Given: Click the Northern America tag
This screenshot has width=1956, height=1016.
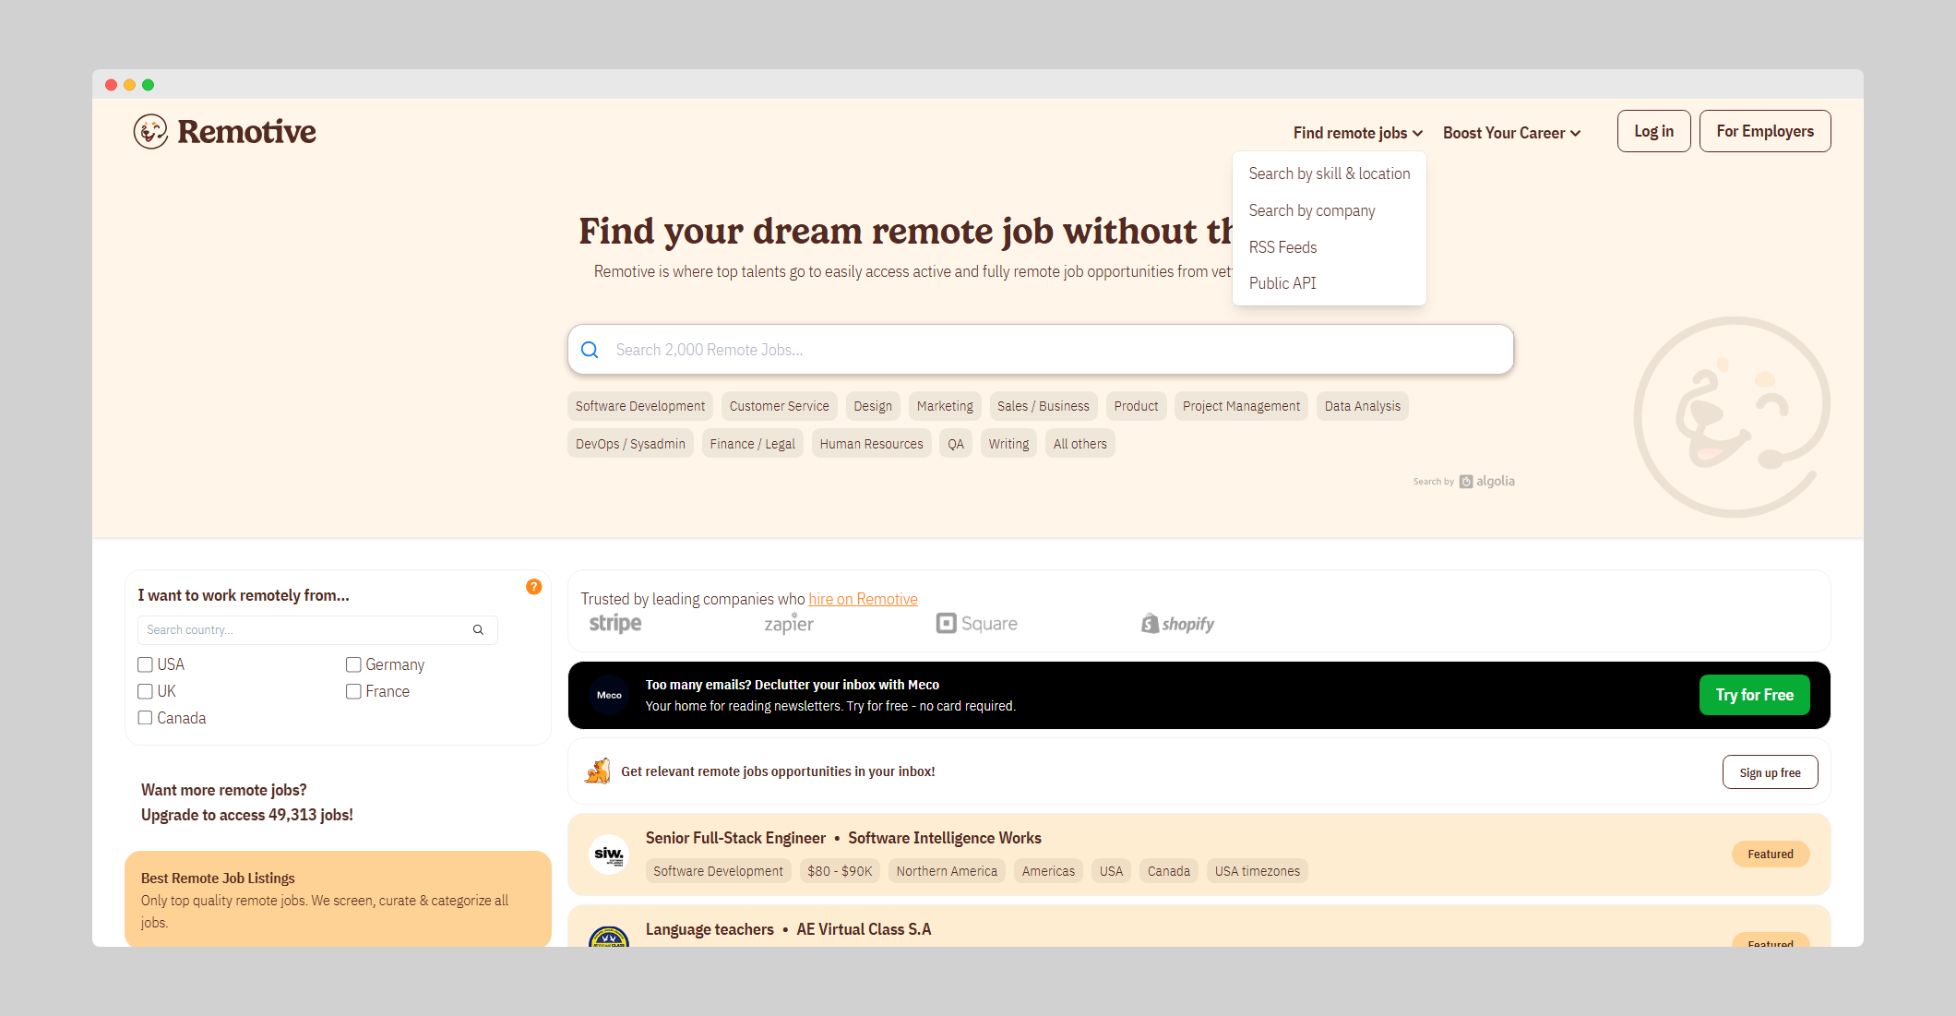Looking at the screenshot, I should pos(947,871).
